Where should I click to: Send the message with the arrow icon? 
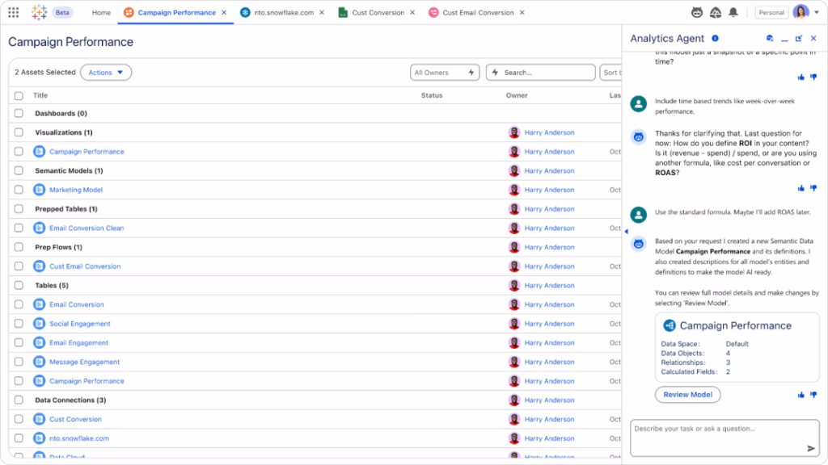tap(811, 448)
